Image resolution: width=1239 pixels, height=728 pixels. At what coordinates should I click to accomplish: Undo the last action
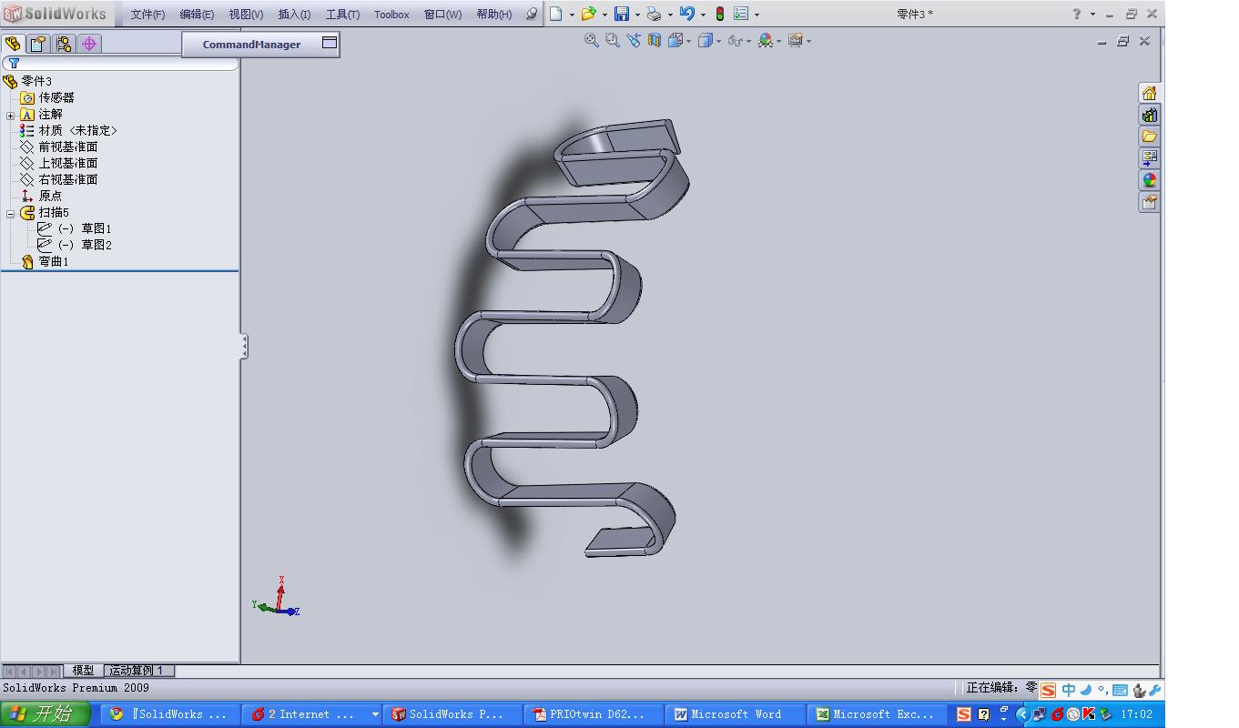point(687,14)
